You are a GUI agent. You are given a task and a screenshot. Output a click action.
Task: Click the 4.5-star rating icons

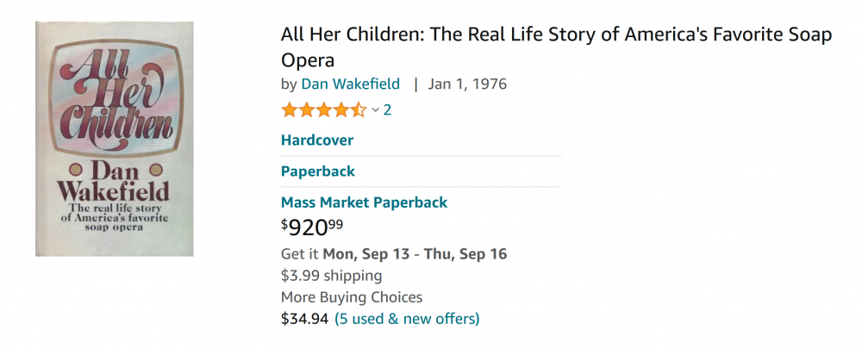pyautogui.click(x=324, y=110)
